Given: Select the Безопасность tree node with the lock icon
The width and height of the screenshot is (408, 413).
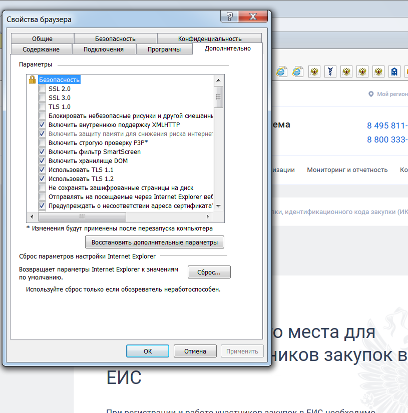Looking at the screenshot, I should point(59,80).
